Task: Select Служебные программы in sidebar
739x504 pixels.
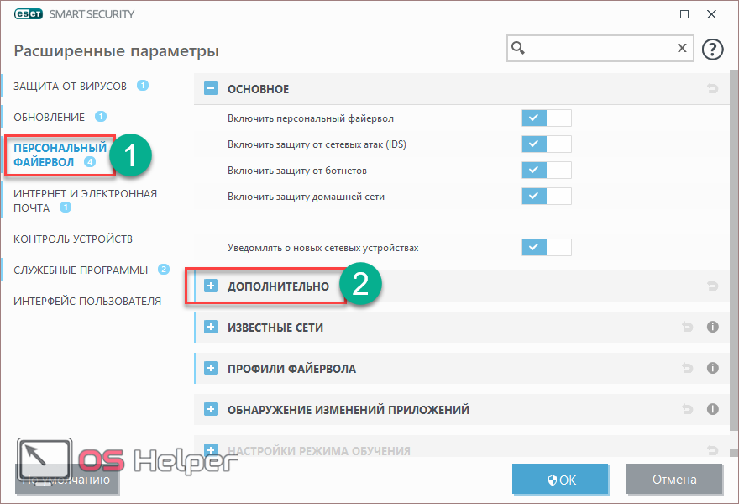Action: [x=80, y=270]
